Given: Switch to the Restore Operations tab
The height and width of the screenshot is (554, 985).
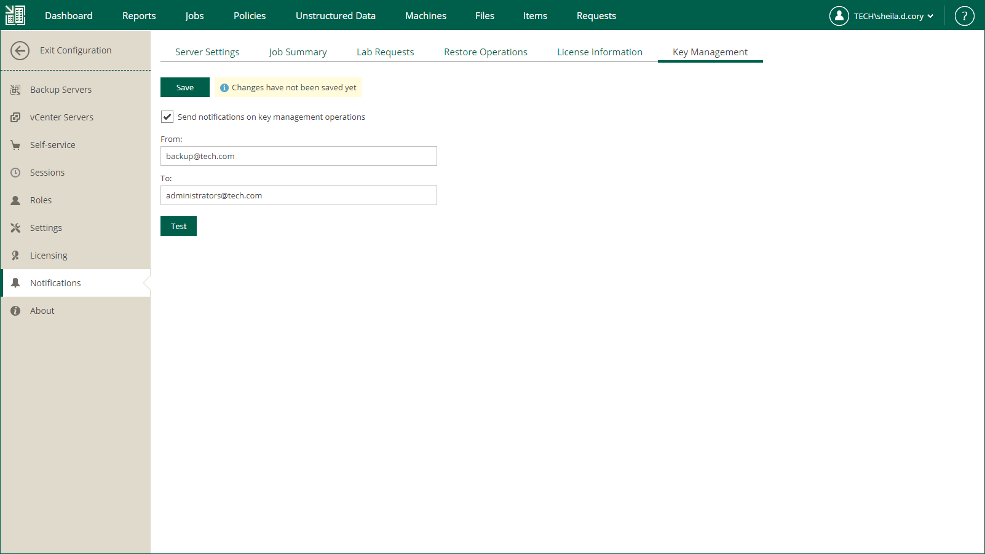Looking at the screenshot, I should click(486, 52).
